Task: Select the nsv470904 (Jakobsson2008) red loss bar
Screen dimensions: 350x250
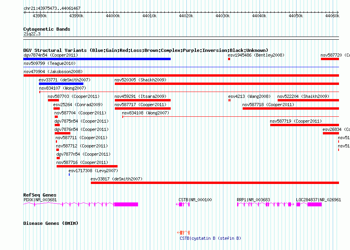Action: 181,75
